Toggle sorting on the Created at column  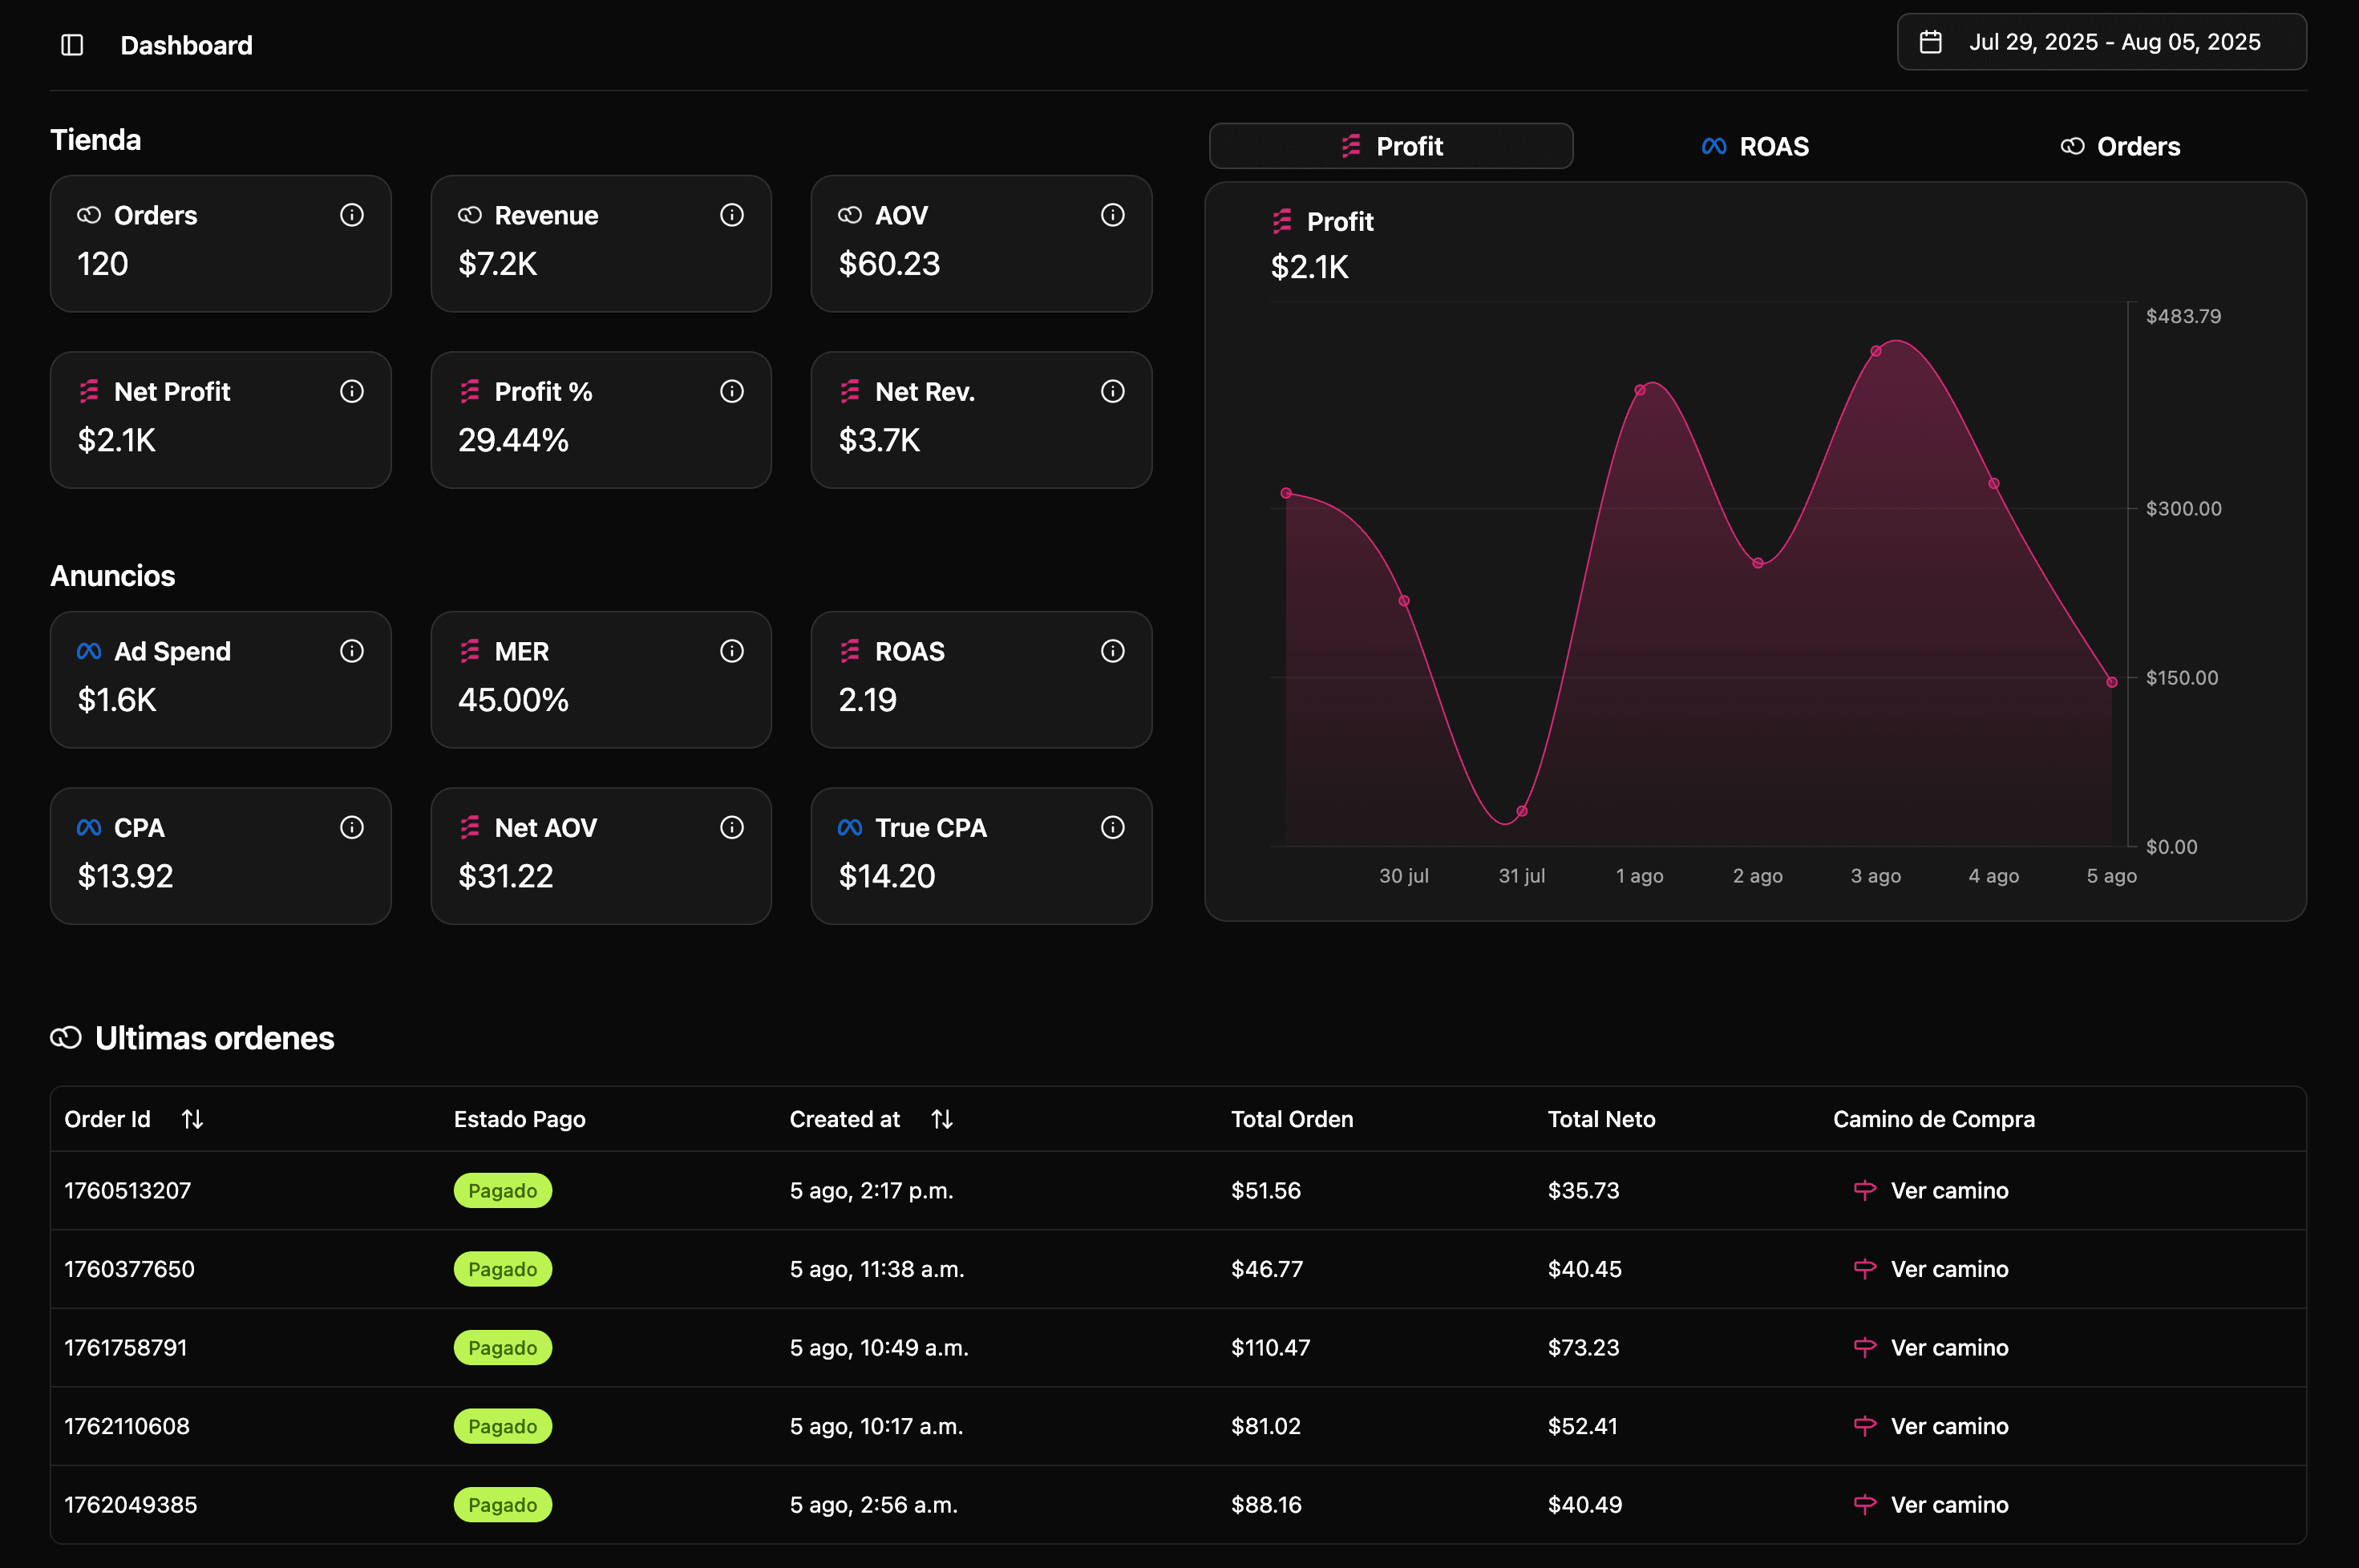click(941, 1119)
